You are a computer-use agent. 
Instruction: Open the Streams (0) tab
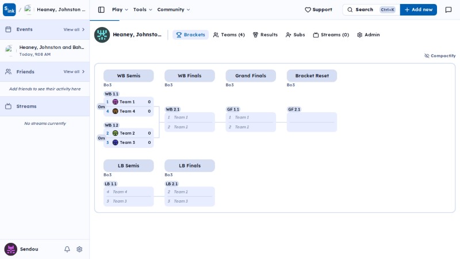point(331,35)
